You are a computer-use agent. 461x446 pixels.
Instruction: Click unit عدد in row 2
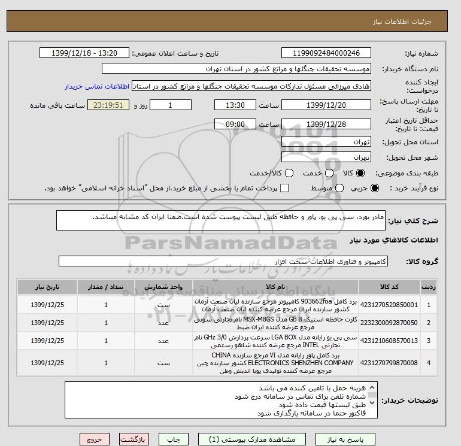coord(163,323)
